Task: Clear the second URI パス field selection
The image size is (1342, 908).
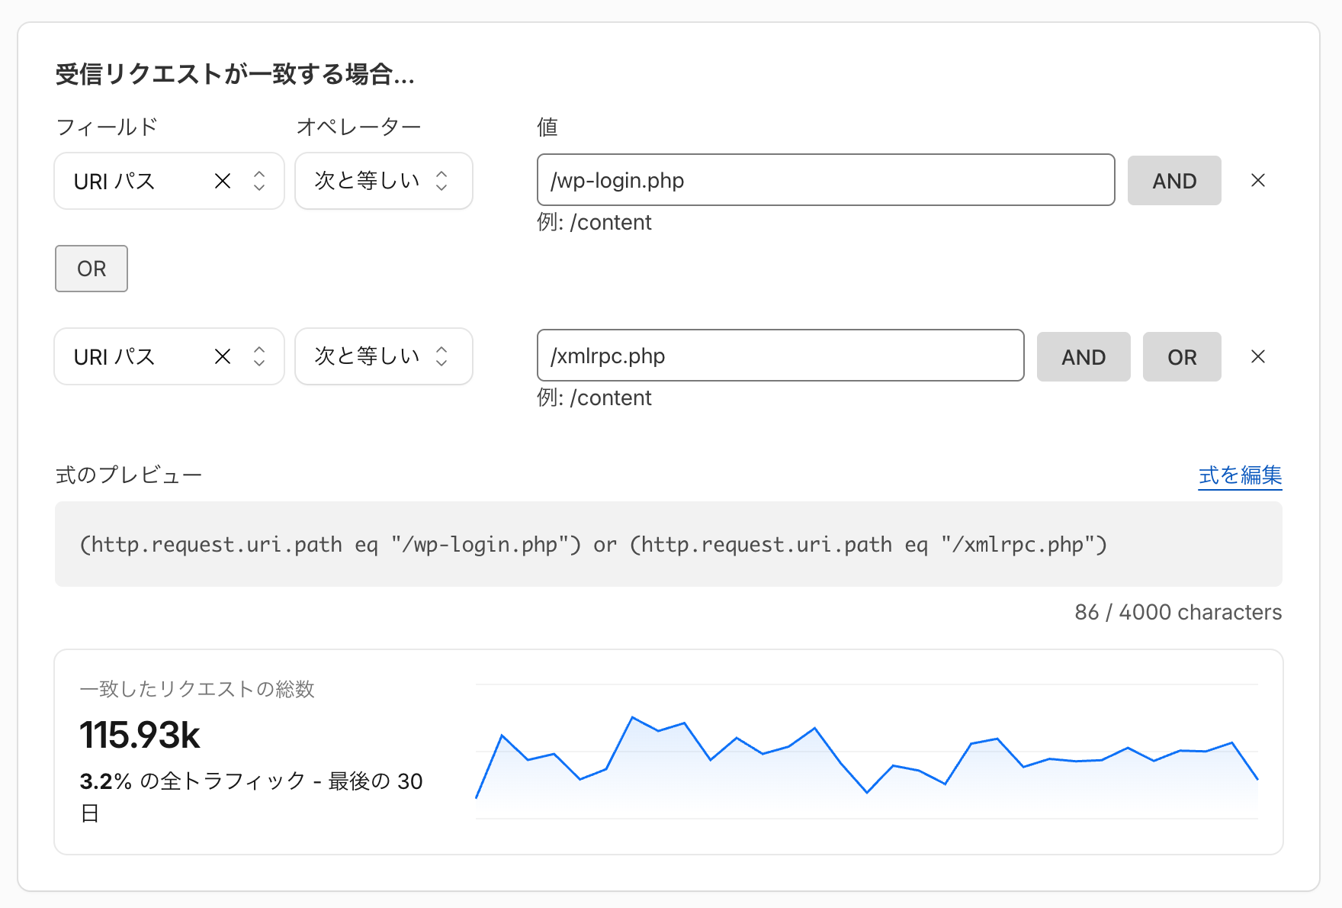Action: coord(223,356)
